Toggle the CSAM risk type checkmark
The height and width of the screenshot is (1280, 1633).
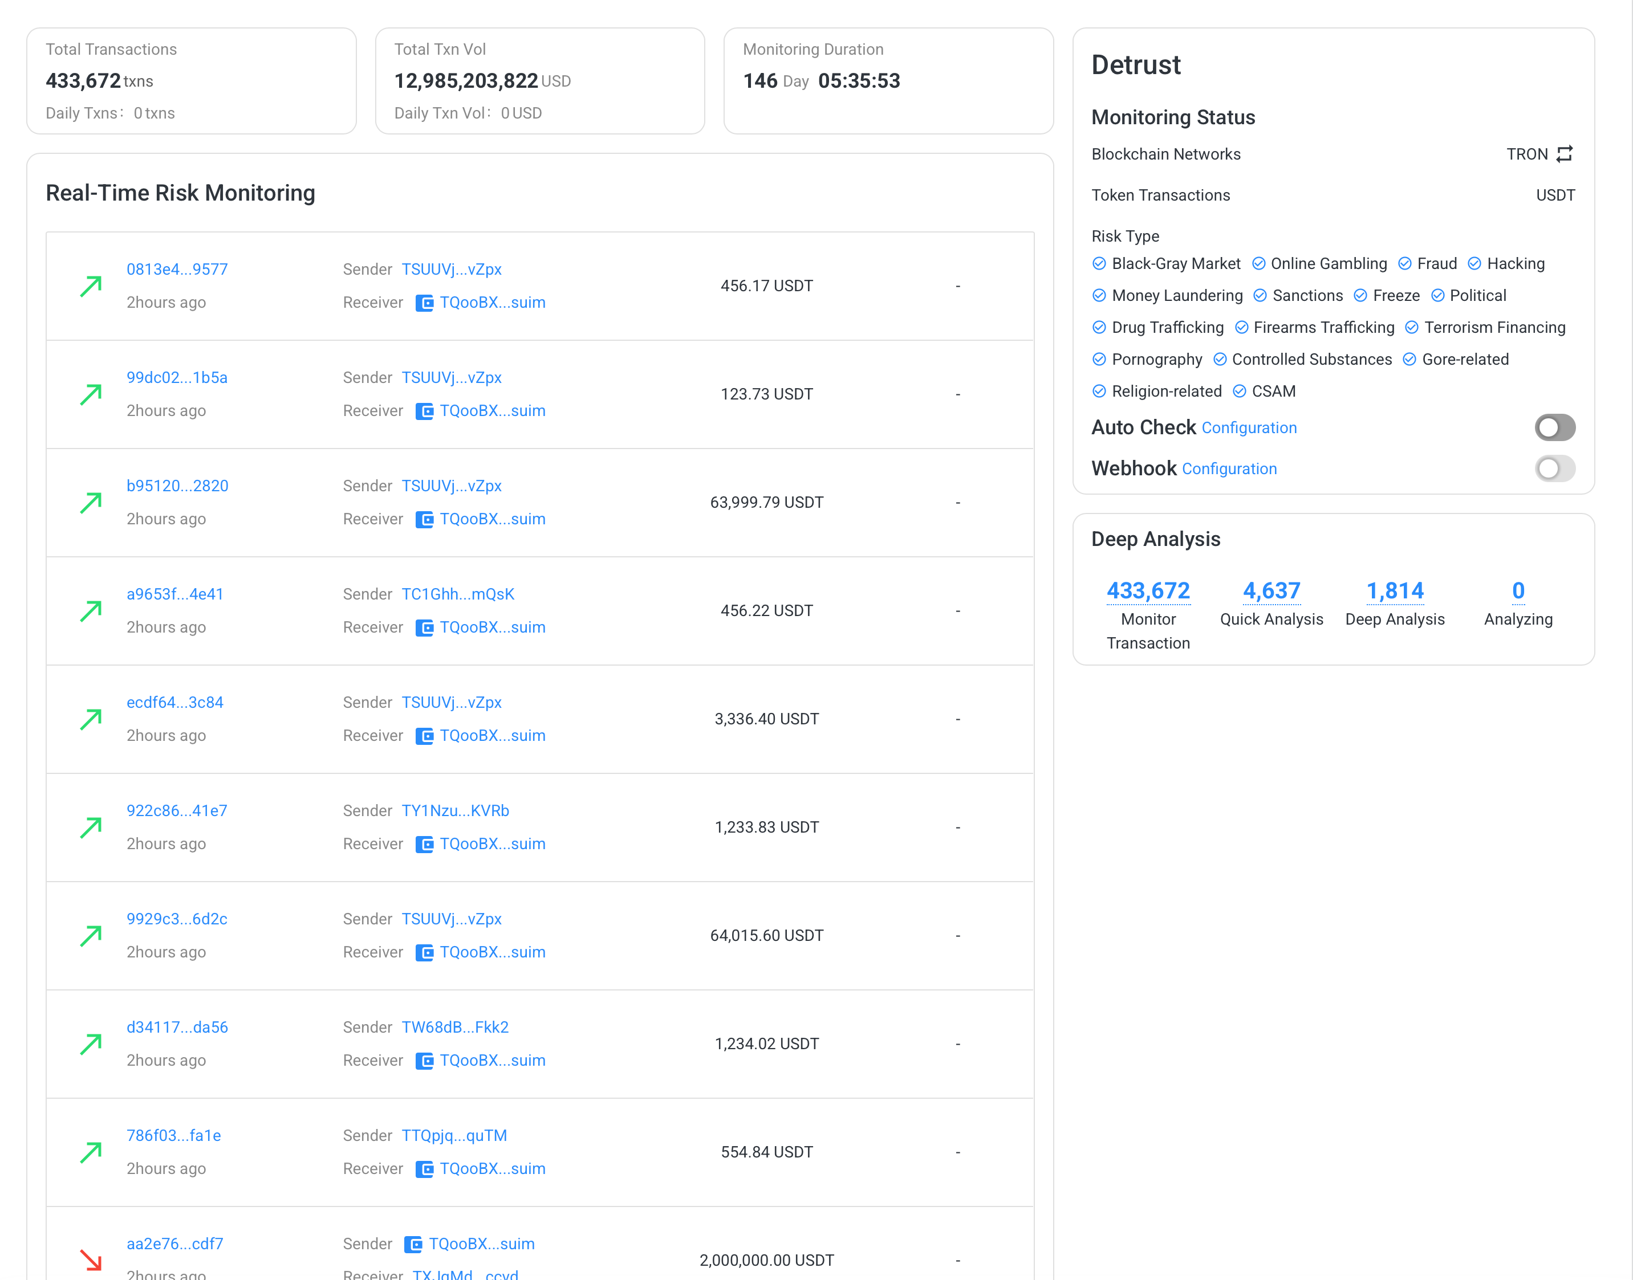click(x=1240, y=391)
